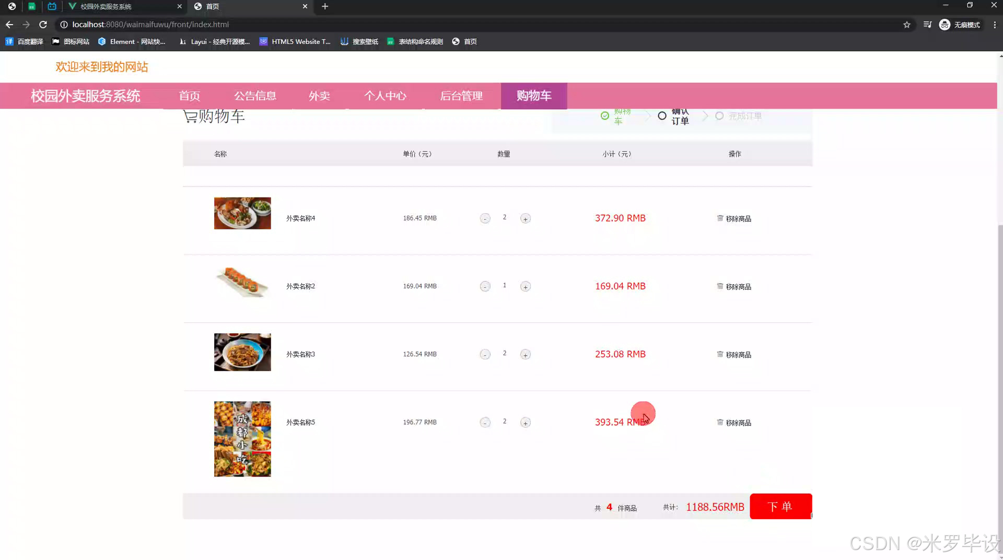The height and width of the screenshot is (560, 1003).
Task: Click the 下单 checkout button
Action: click(780, 506)
